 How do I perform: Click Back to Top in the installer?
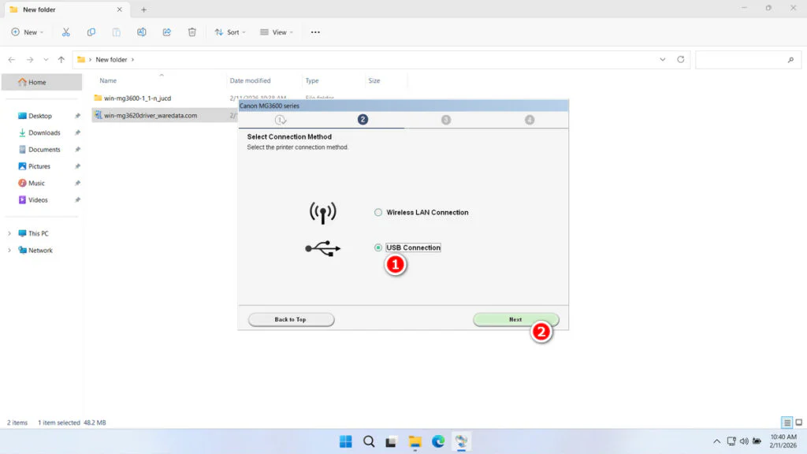[x=291, y=319]
